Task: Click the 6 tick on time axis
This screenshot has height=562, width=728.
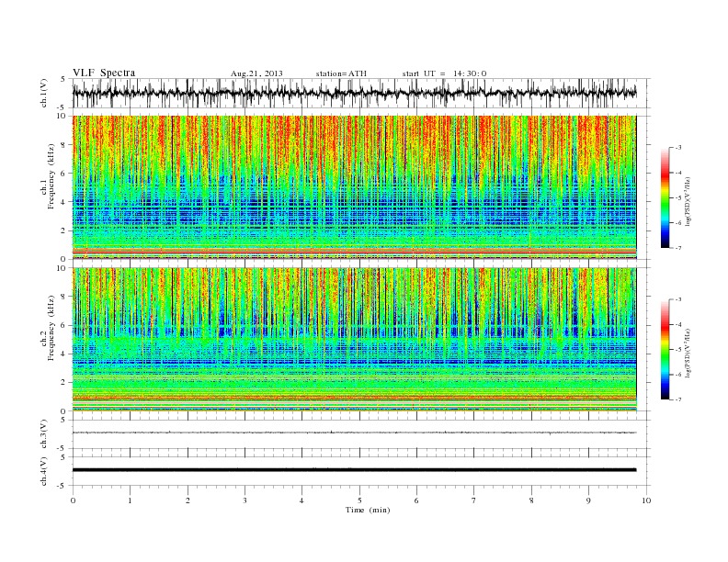Action: tap(416, 500)
